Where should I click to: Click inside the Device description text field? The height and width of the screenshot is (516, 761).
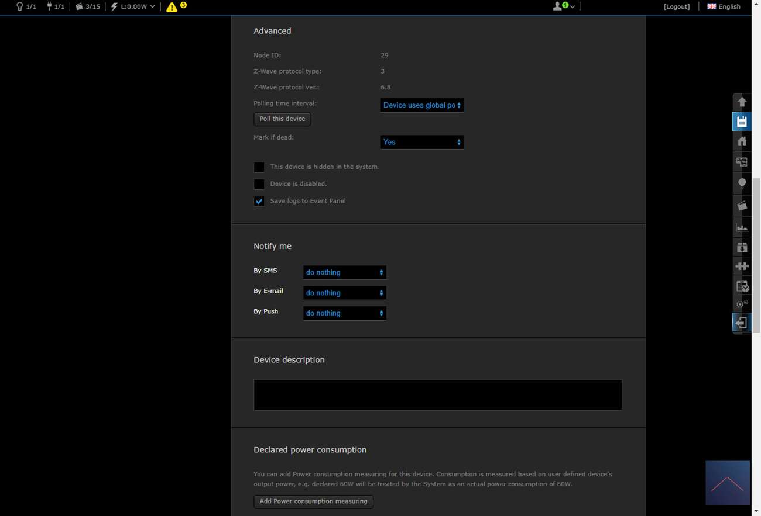tap(437, 394)
